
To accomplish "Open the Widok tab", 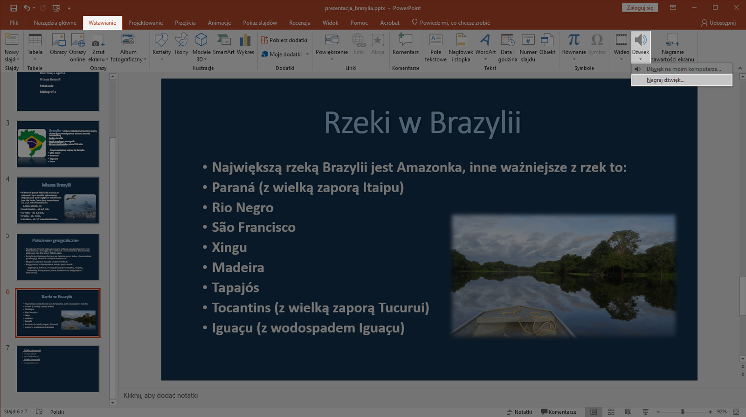I will (x=330, y=23).
